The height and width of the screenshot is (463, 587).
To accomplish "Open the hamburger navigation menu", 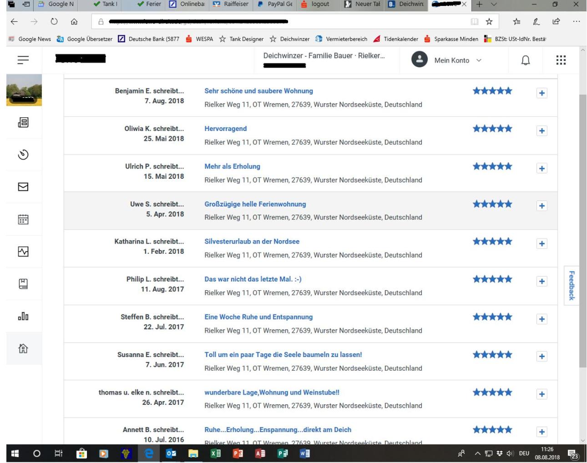I will coord(23,60).
